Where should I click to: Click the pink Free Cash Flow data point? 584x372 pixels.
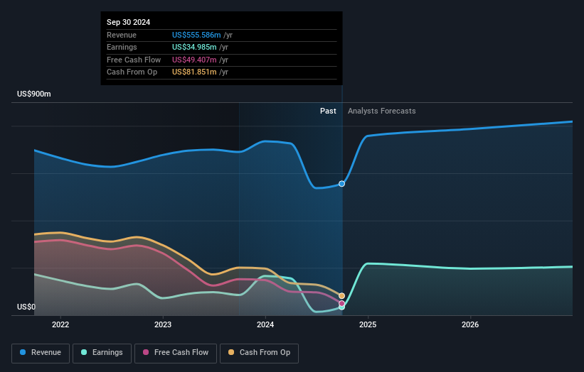point(341,303)
